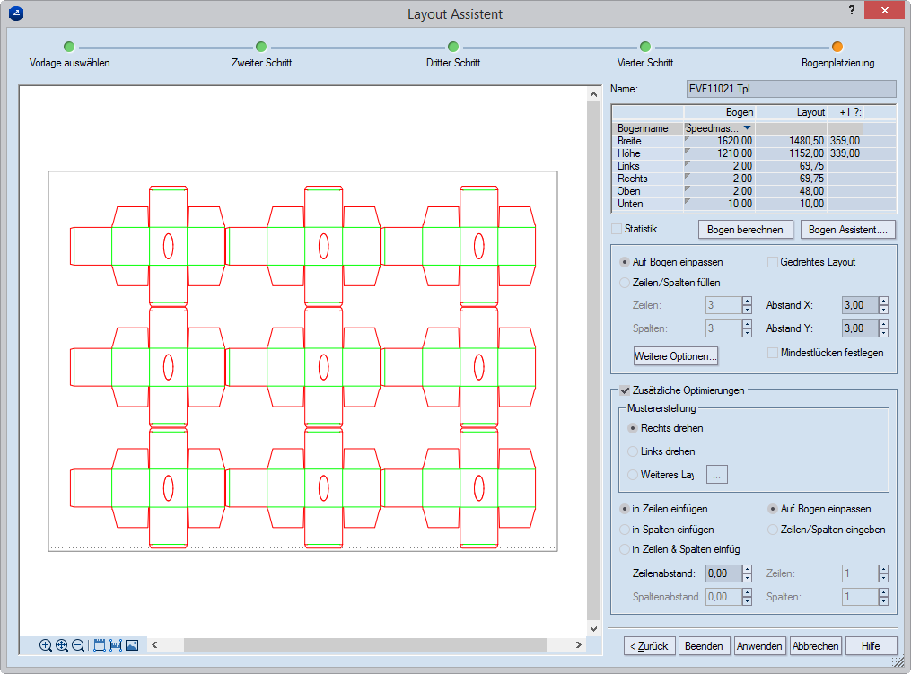Click the ruler-with-frame measure icon
The width and height of the screenshot is (911, 674).
[x=100, y=645]
